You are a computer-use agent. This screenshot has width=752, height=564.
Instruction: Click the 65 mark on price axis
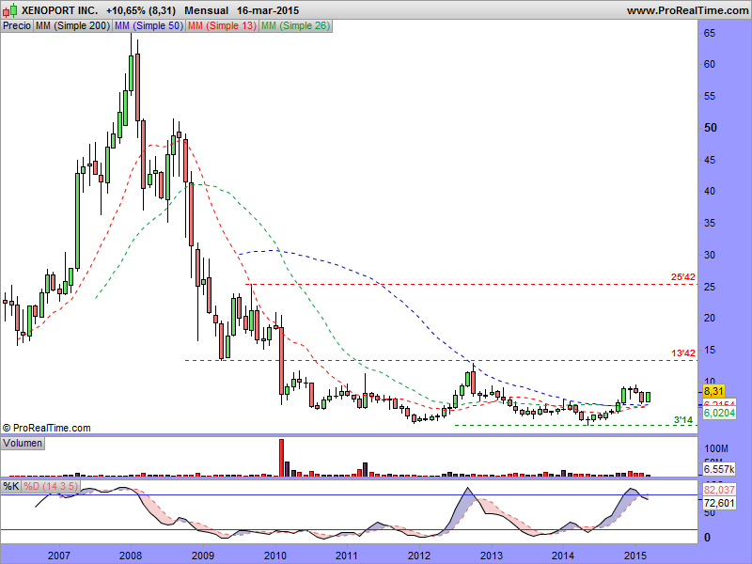(710, 33)
